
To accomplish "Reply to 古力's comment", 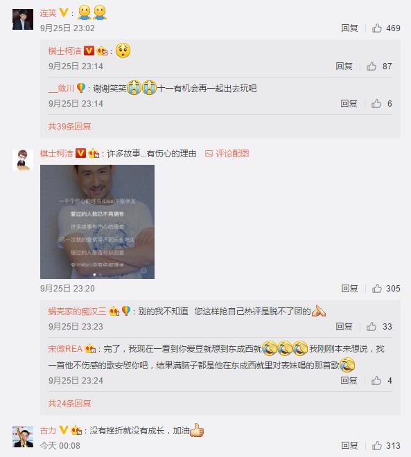I will (x=349, y=445).
